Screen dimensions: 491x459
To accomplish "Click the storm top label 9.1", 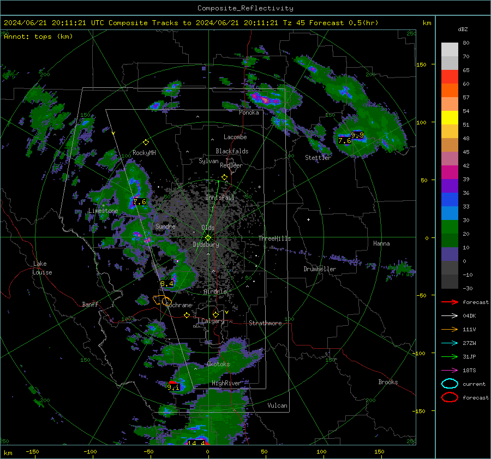I will coord(173,388).
